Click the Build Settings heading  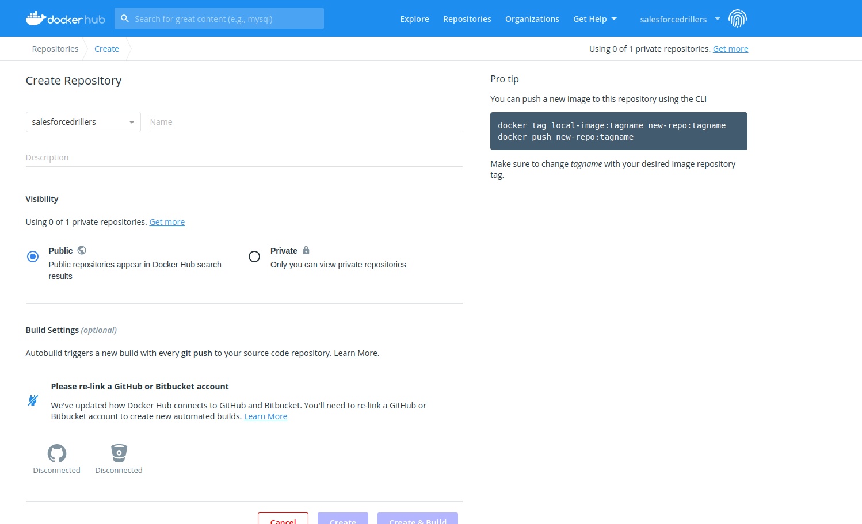[71, 330]
